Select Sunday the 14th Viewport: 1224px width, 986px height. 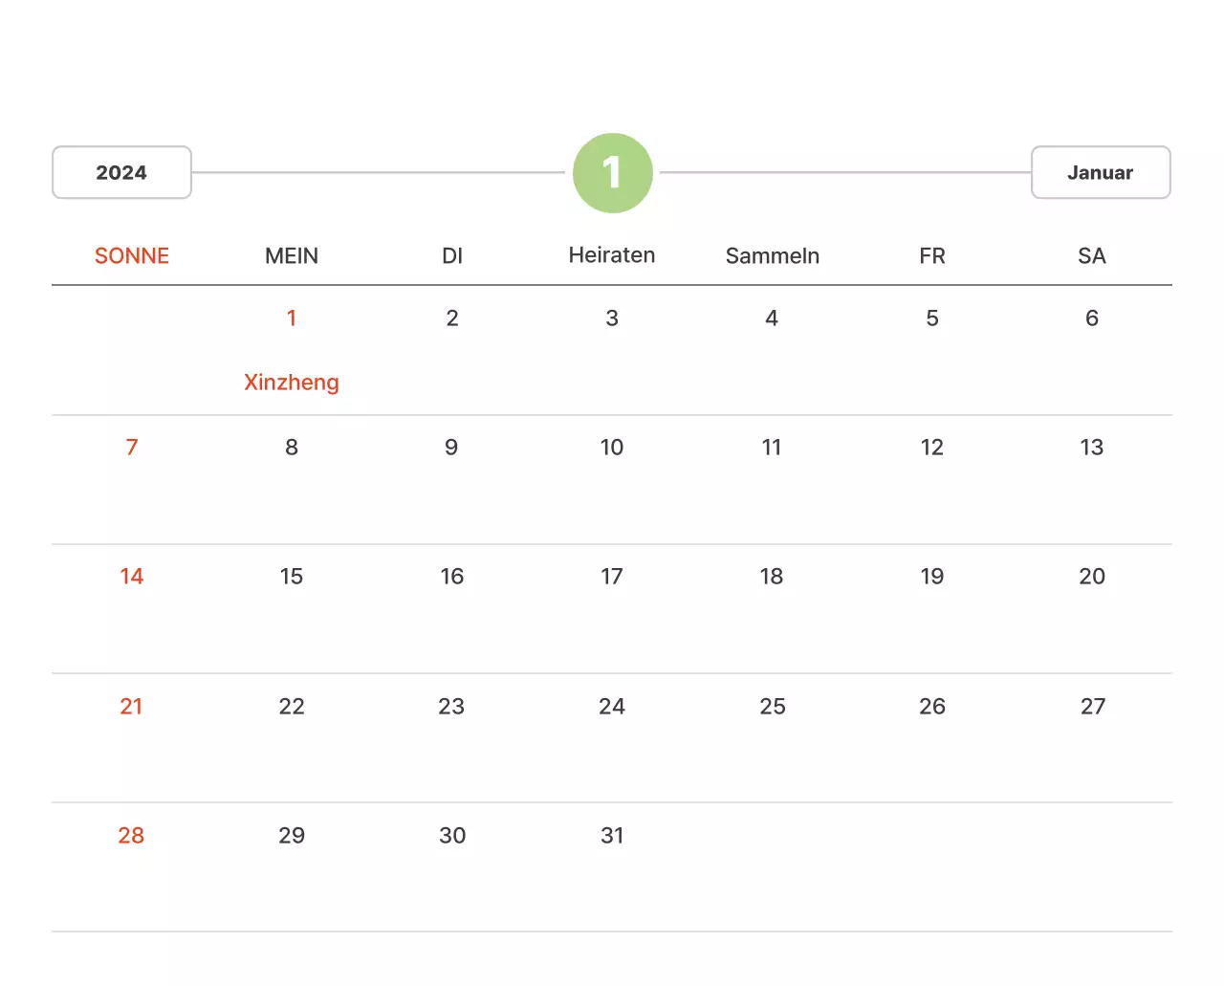[132, 577]
